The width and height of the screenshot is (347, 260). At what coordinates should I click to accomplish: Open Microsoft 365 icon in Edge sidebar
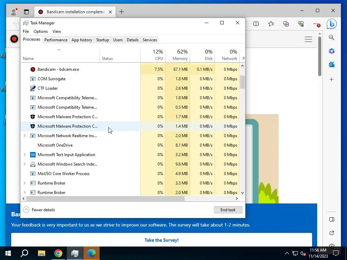[x=331, y=51]
